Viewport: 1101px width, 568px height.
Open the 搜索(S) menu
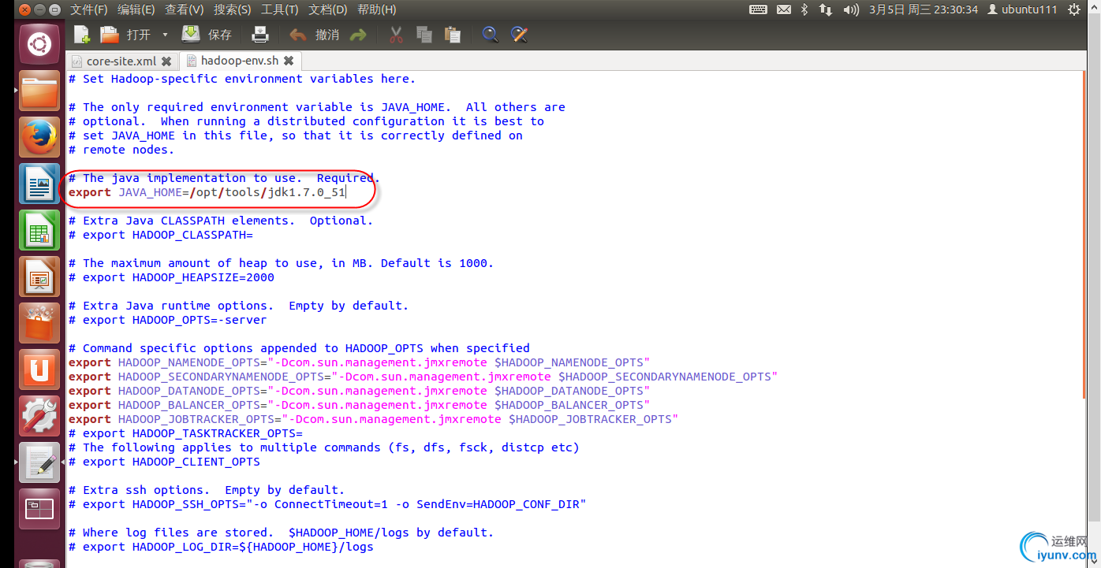tap(233, 9)
